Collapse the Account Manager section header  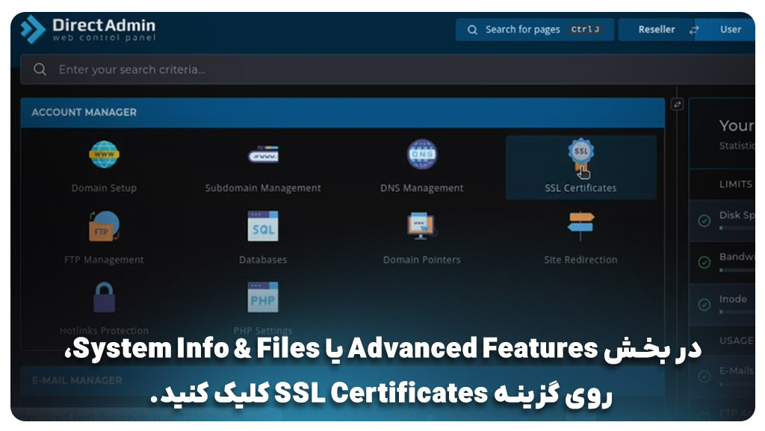(x=342, y=112)
